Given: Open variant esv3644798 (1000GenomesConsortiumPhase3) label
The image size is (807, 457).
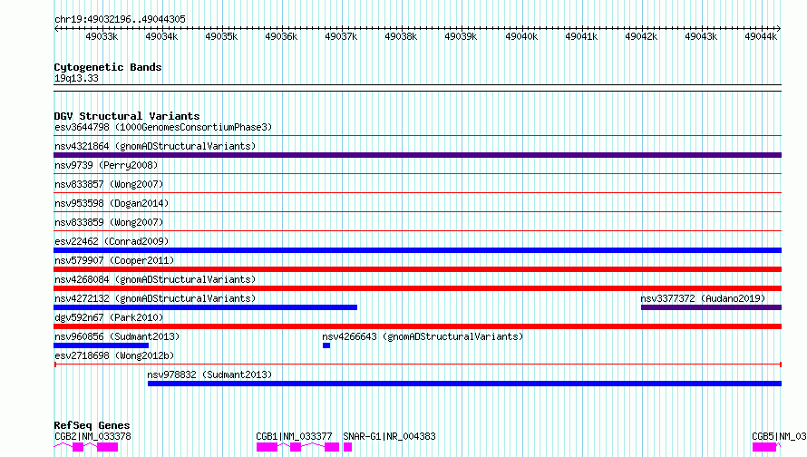Looking at the screenshot, I should (x=163, y=127).
